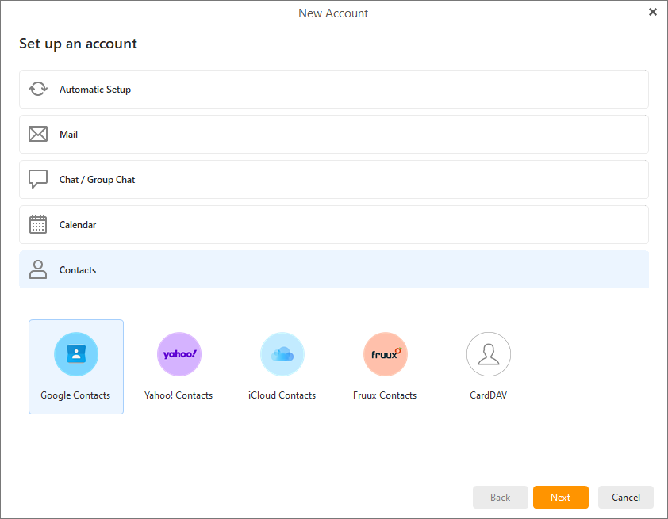Click the Google Contacts label text

[x=76, y=395]
